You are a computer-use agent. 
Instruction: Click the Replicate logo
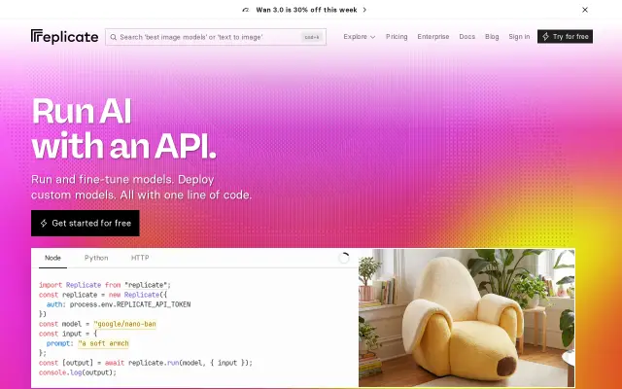(x=65, y=37)
